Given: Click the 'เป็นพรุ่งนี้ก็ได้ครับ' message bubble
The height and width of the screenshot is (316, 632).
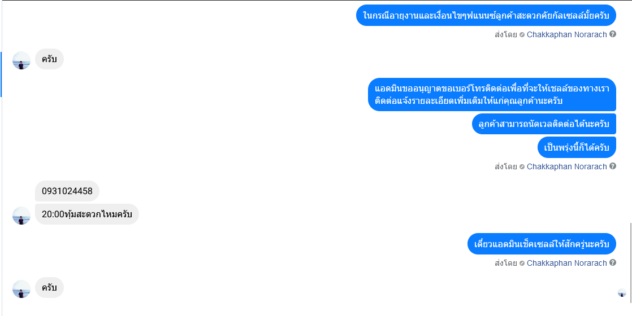Looking at the screenshot, I should coord(577,147).
